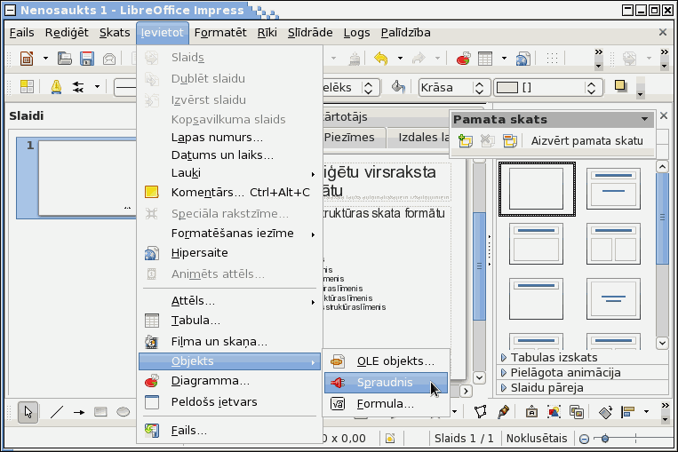This screenshot has width=678, height=452.
Task: Click the Undo arrow icon
Action: click(x=381, y=58)
